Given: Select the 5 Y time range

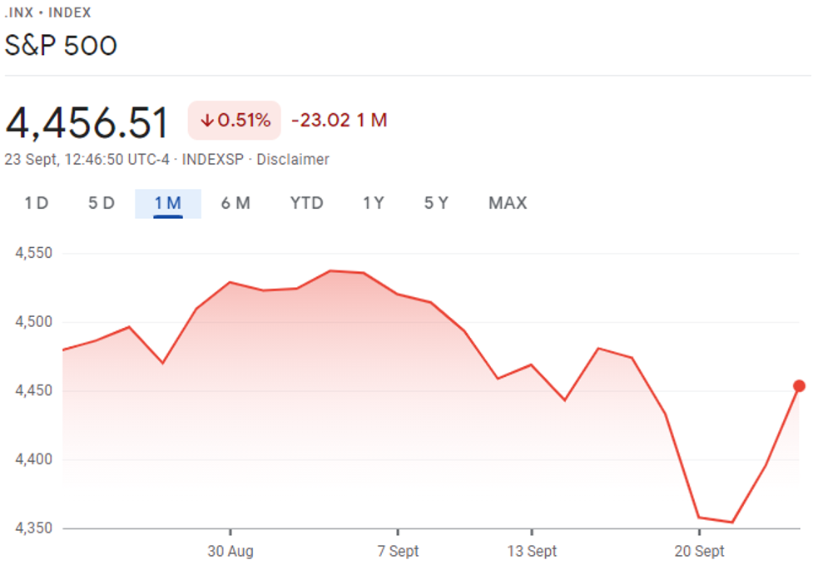Looking at the screenshot, I should click(x=436, y=203).
